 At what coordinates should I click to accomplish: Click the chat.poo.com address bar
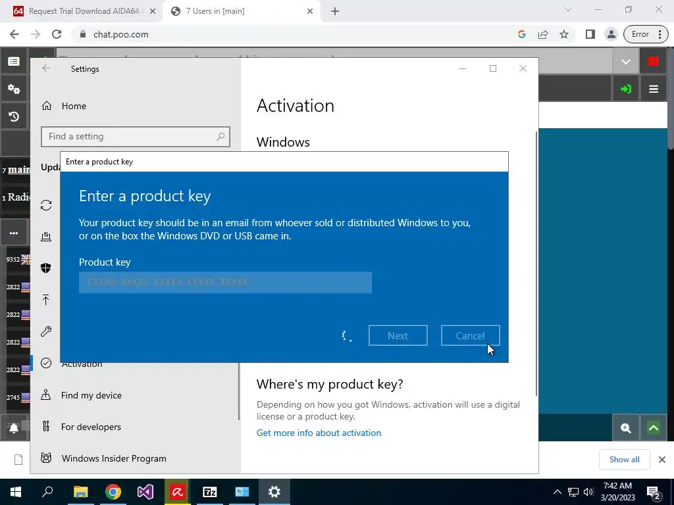pyautogui.click(x=121, y=34)
